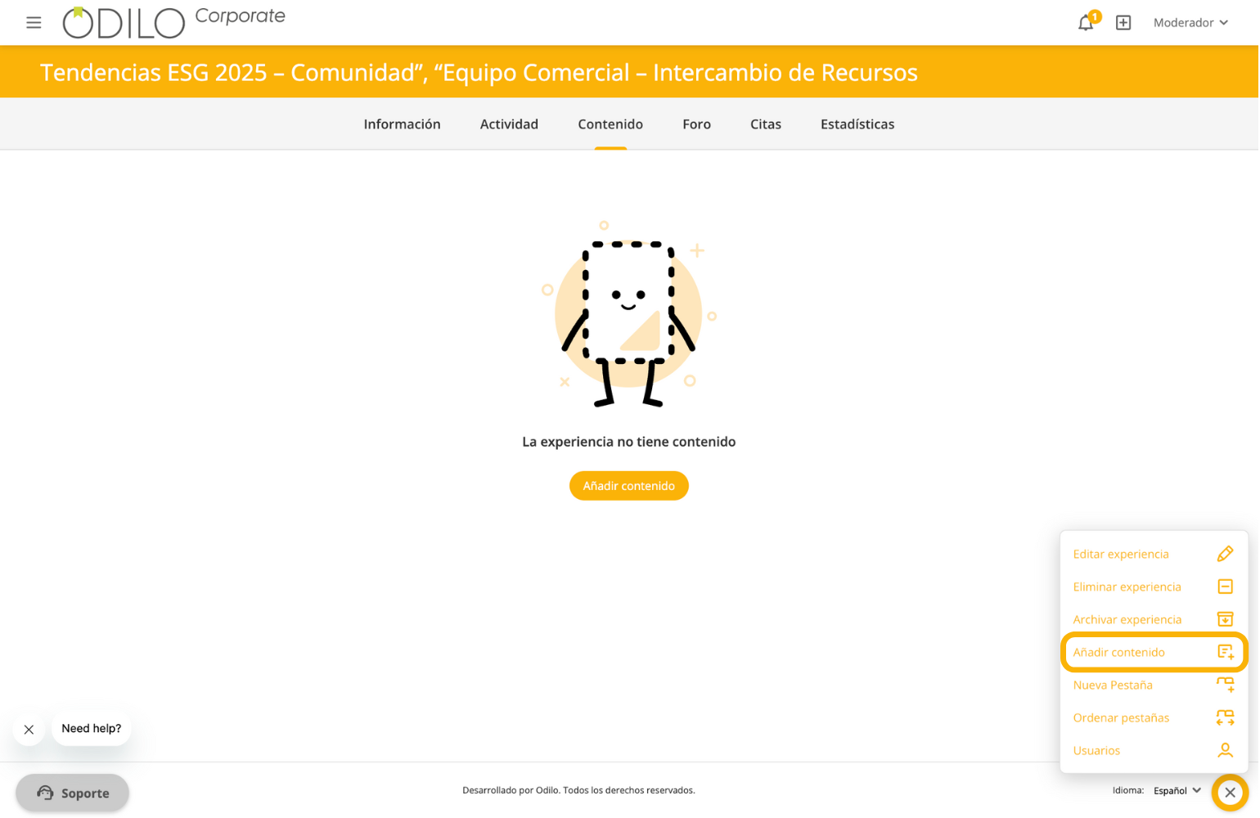Click the Nueva Pestaña tab-plus icon
1260x818 pixels.
pos(1225,685)
